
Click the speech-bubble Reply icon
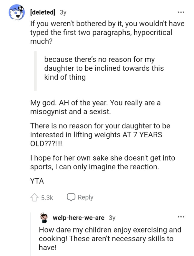(72, 197)
